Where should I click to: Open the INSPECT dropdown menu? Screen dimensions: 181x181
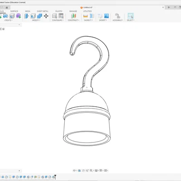[x=88, y=20]
